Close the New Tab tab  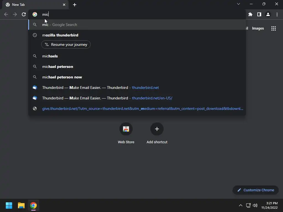(x=64, y=5)
